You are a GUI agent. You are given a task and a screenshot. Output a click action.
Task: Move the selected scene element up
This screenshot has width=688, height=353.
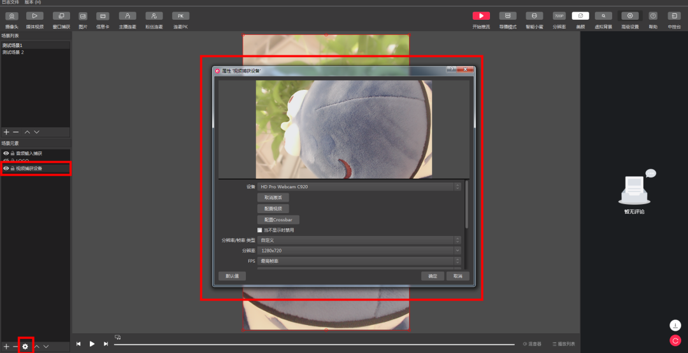37,347
